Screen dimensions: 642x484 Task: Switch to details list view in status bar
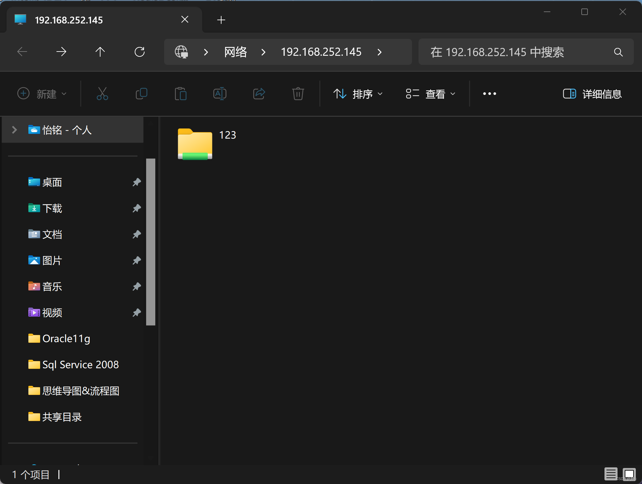tap(611, 474)
